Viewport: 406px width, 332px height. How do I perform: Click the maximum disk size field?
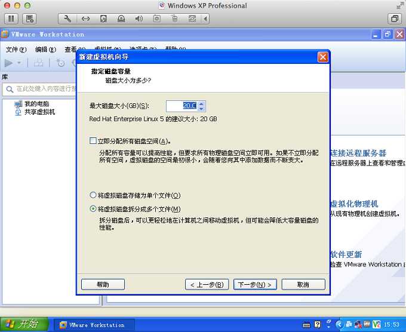tap(182, 106)
